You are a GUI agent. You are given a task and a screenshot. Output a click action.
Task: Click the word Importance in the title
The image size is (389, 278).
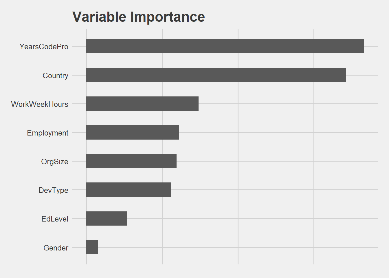point(168,17)
